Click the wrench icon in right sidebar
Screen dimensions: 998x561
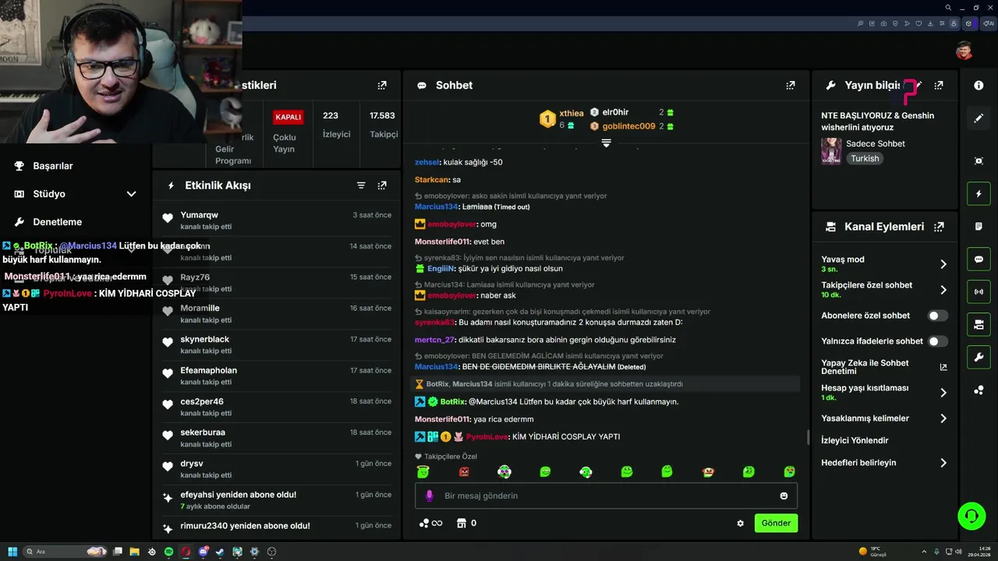pos(979,358)
